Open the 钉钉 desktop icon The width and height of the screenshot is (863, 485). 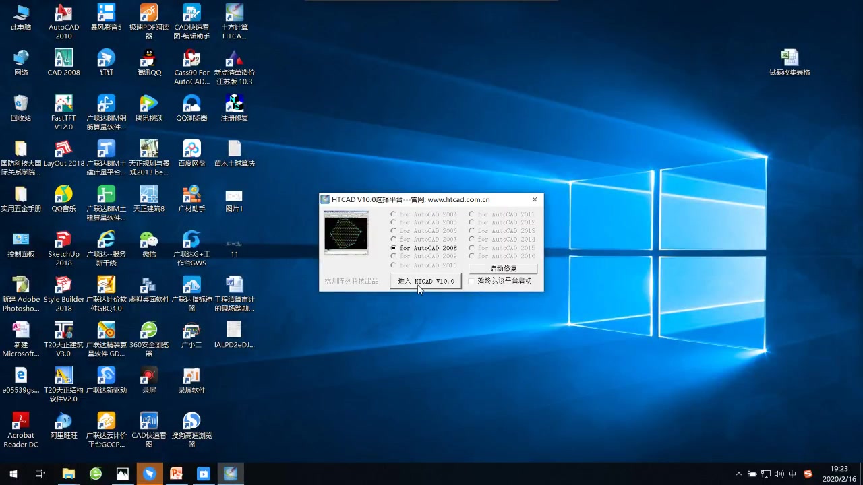click(106, 63)
